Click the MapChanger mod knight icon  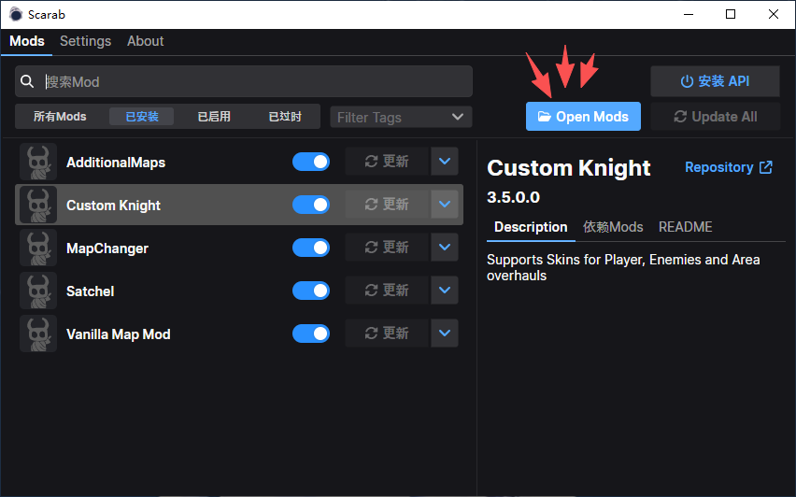click(38, 248)
